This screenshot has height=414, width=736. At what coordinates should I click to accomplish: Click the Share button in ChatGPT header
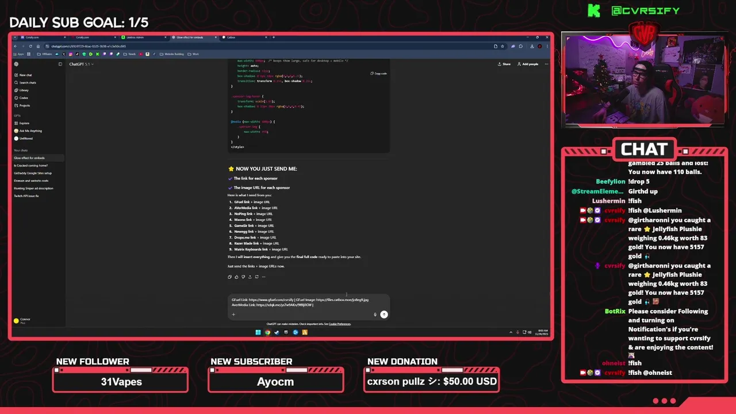tap(503, 64)
